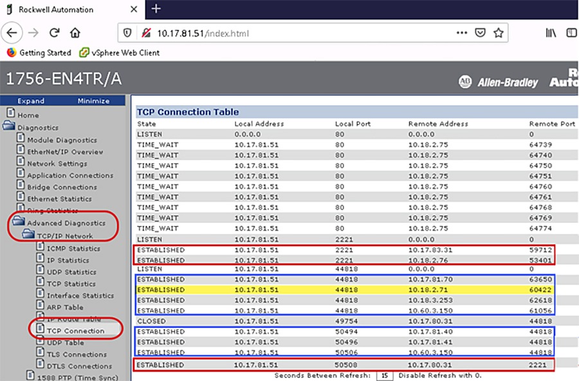Click the Pocket save icon
The height and width of the screenshot is (381, 579).
pos(480,33)
